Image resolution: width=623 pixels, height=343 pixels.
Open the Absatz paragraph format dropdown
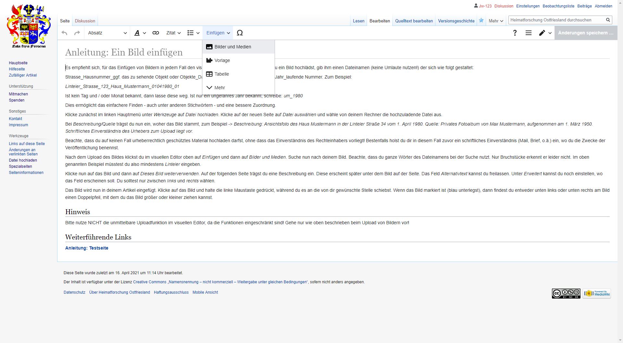(107, 33)
